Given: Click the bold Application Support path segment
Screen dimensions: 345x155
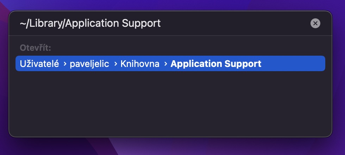Looking at the screenshot, I should pos(216,64).
